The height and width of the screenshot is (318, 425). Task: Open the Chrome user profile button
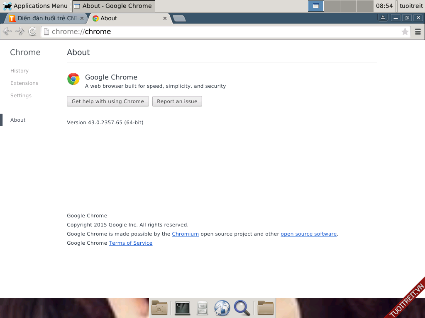point(383,17)
